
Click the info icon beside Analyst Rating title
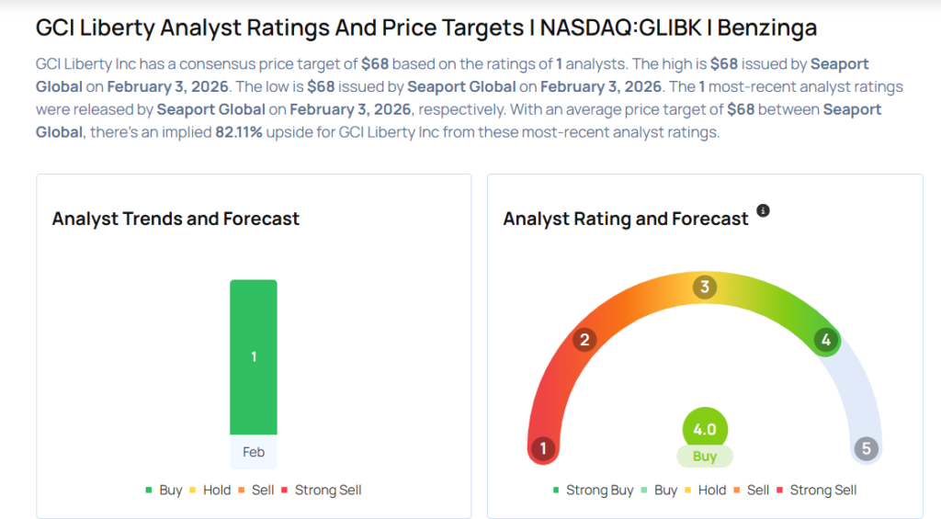point(763,211)
